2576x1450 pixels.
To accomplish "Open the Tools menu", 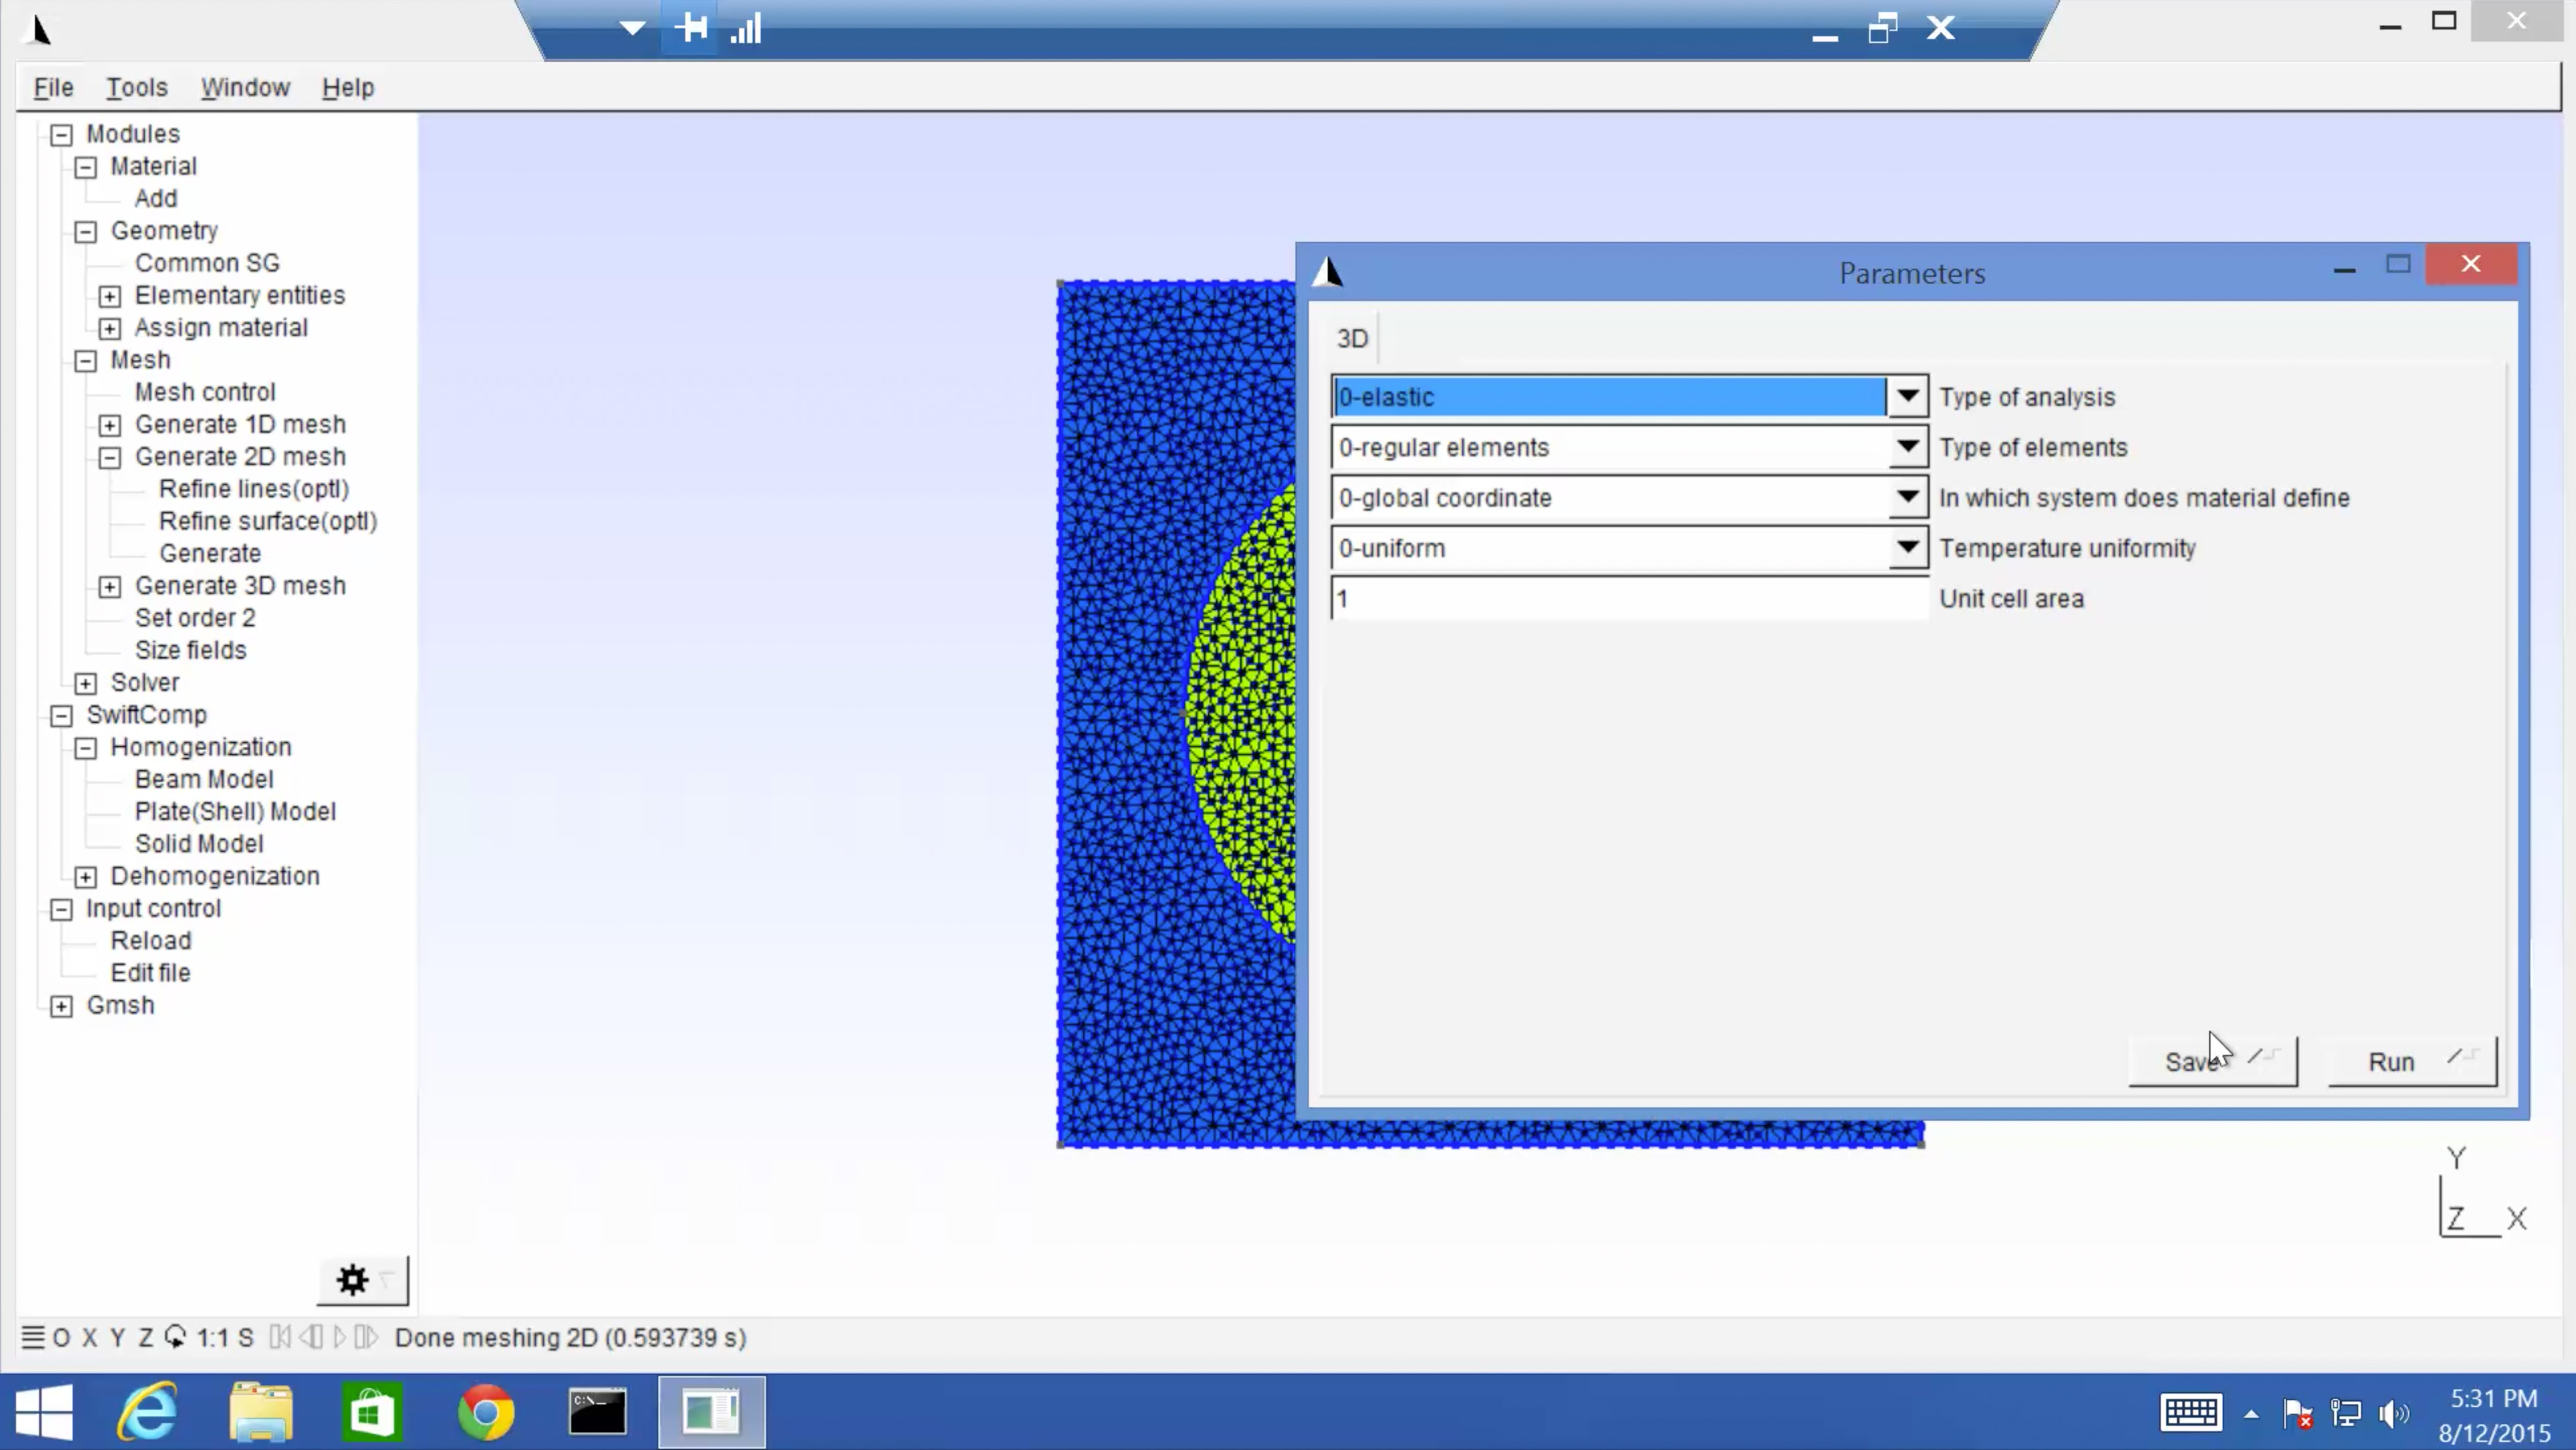I will (136, 88).
